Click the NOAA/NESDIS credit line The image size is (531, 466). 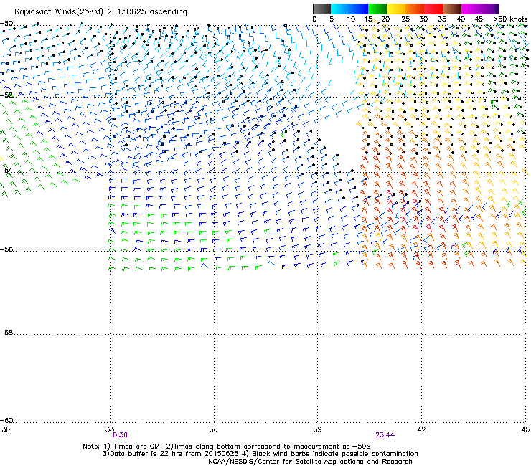[310, 462]
